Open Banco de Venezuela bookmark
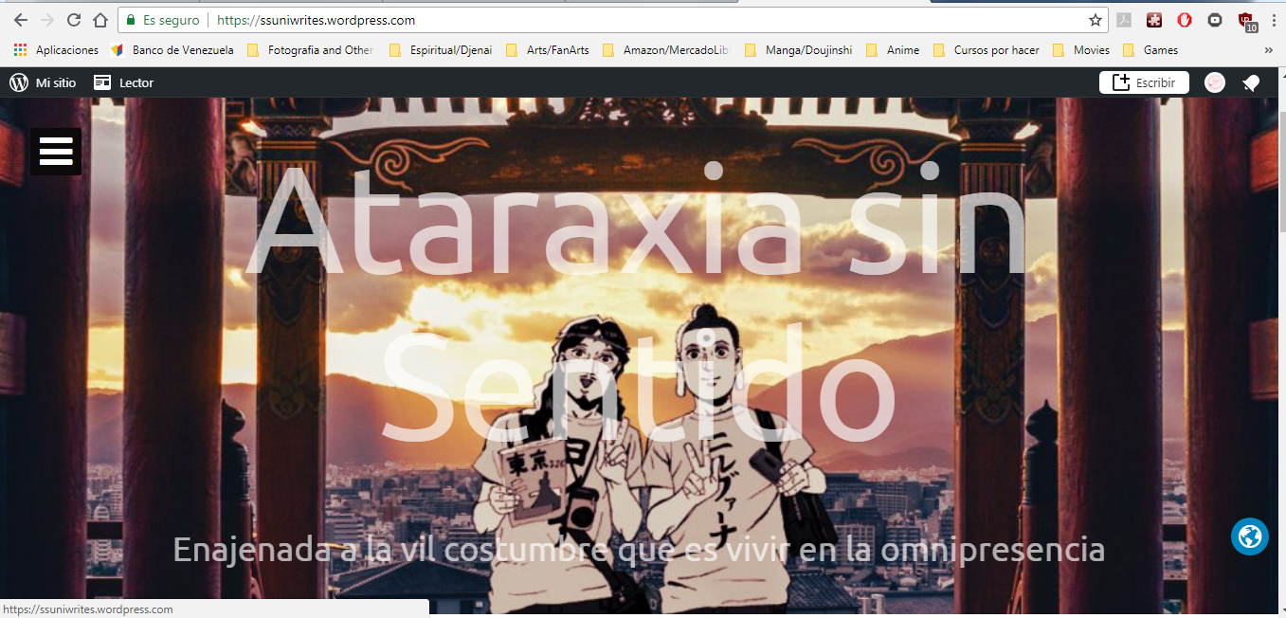This screenshot has height=618, width=1286. (172, 50)
